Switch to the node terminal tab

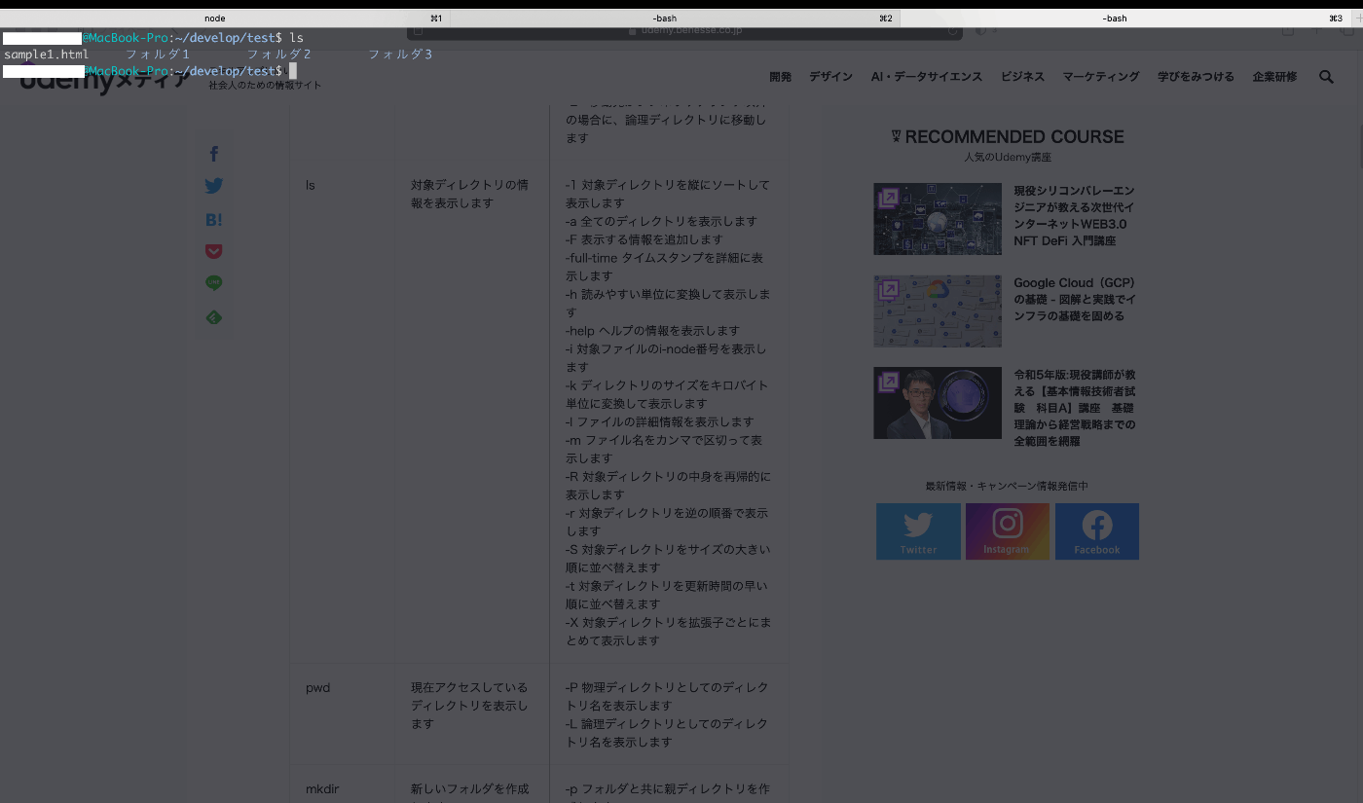(225, 18)
